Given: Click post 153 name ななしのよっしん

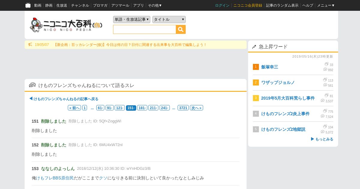Looking at the screenshot, I should pos(58,169).
